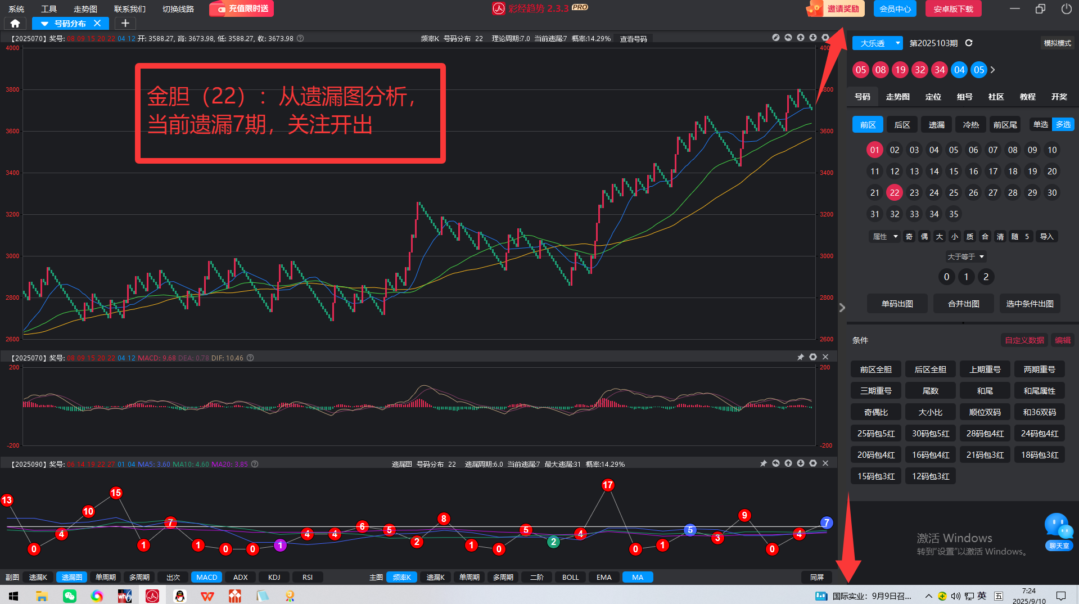1079x604 pixels.
Task: Click the 自定义数据 button
Action: point(1024,340)
